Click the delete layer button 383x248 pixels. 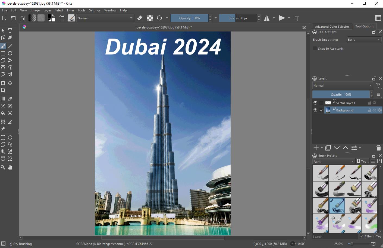click(378, 148)
